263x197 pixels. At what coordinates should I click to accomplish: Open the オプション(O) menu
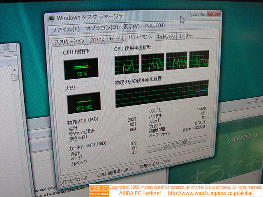(102, 27)
